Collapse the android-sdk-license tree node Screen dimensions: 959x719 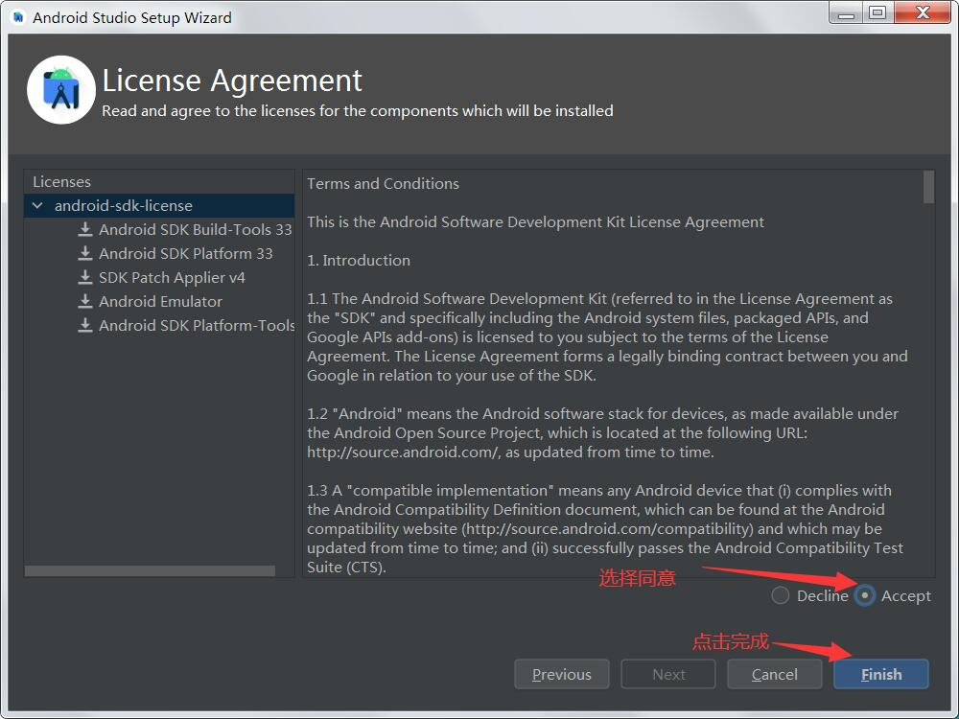[37, 205]
